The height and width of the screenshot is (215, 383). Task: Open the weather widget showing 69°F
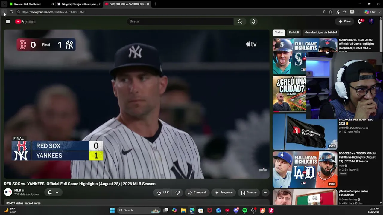[10, 210]
